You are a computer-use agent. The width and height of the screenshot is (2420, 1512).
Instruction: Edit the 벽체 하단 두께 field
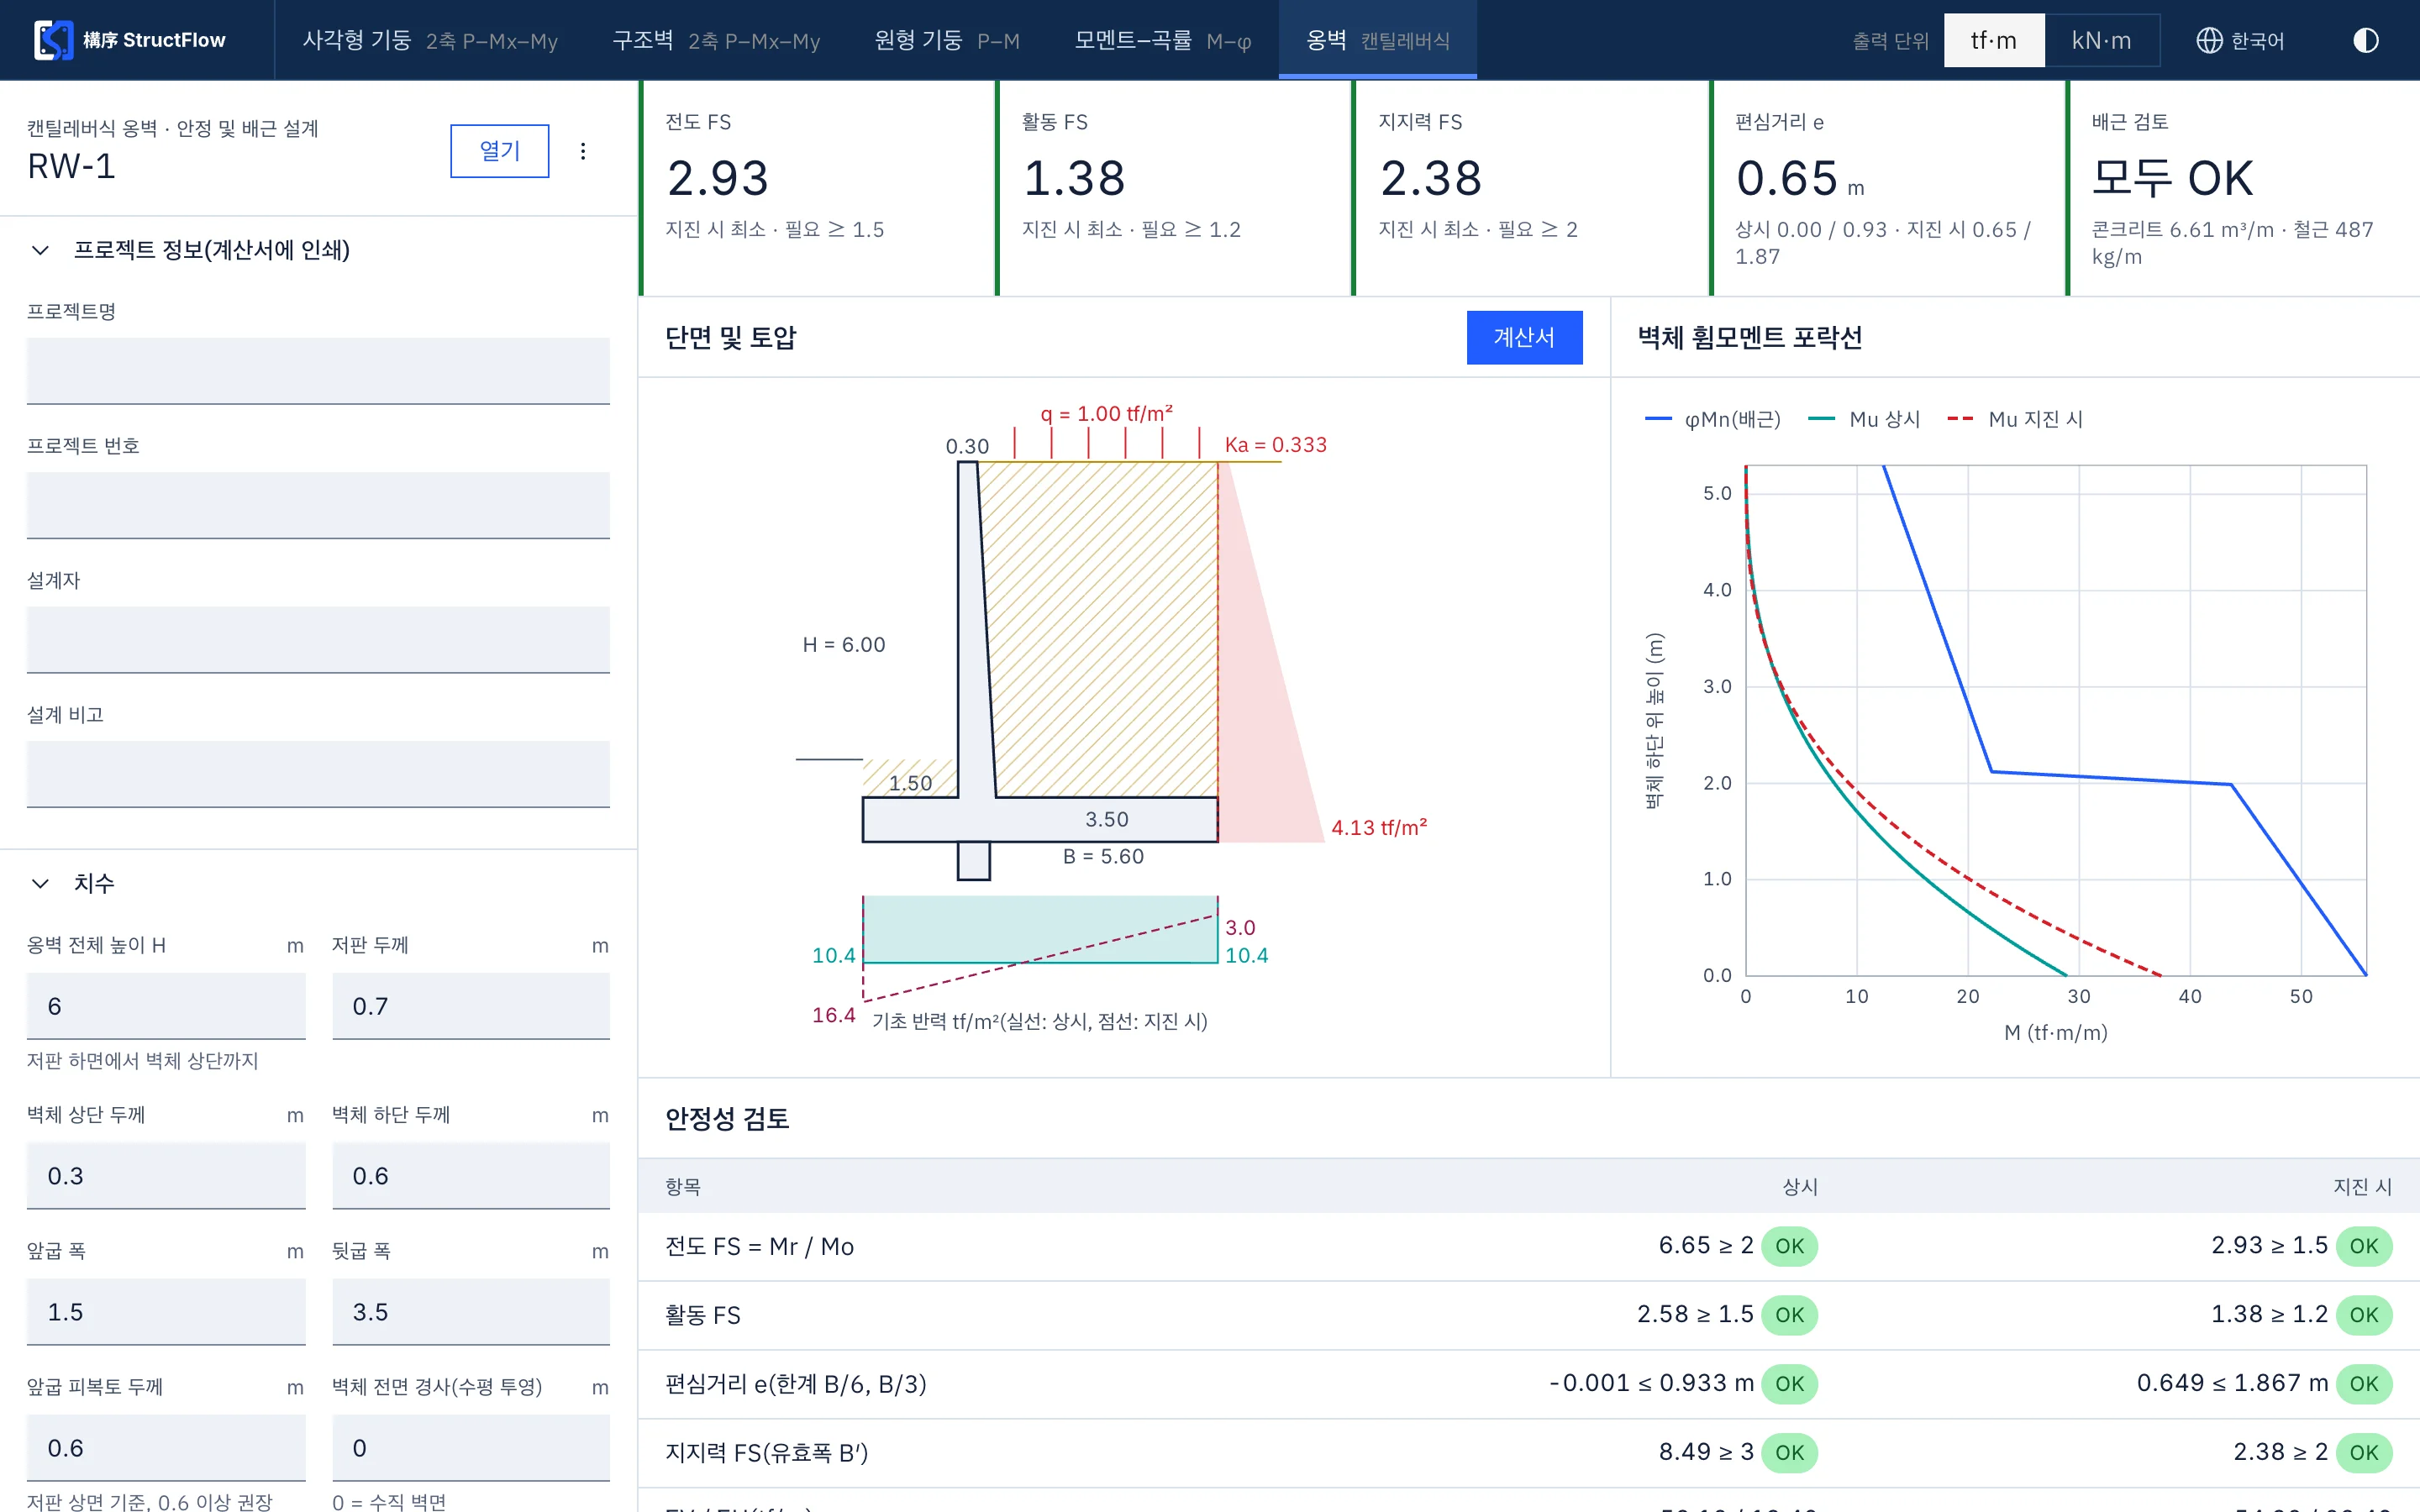471,1176
